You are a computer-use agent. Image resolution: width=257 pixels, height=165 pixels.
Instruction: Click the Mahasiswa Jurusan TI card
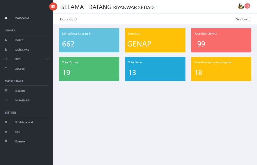(x=89, y=40)
